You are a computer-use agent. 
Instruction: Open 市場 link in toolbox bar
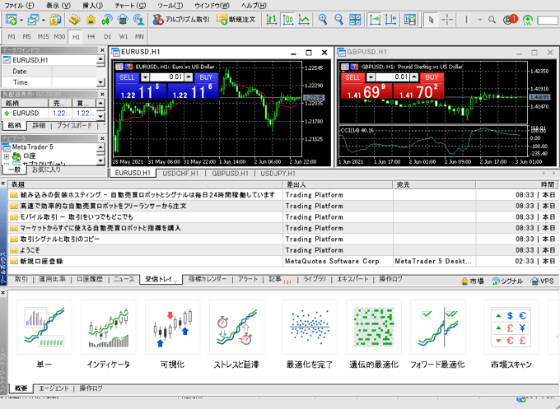pos(473,281)
